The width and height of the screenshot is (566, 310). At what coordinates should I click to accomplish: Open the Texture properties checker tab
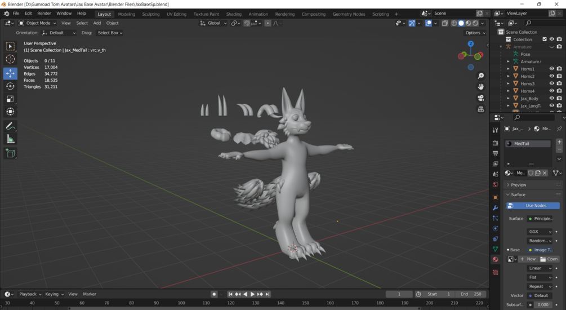[x=495, y=272]
